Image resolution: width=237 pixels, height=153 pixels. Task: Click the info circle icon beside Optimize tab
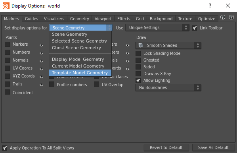[x=223, y=17]
